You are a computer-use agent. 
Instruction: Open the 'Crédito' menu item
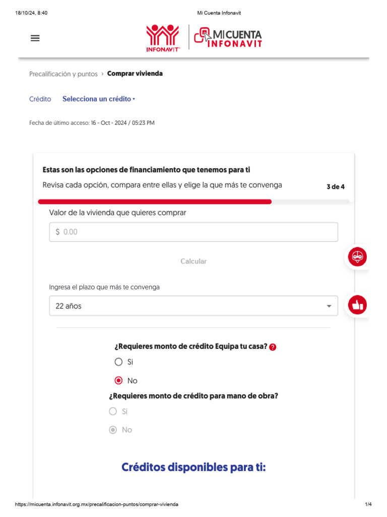point(40,99)
